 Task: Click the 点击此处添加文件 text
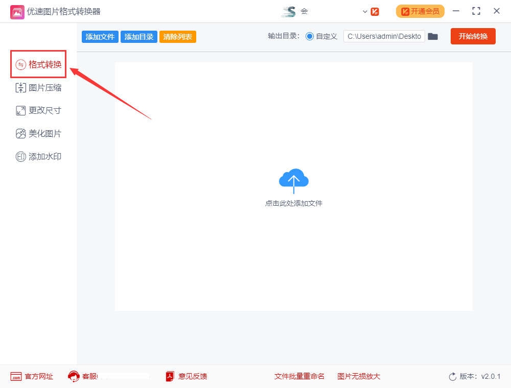point(294,203)
